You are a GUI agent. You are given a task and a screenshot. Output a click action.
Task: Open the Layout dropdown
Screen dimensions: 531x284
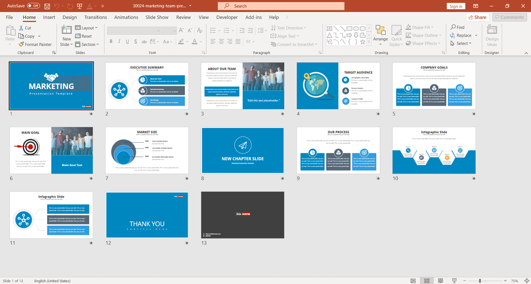pos(87,28)
